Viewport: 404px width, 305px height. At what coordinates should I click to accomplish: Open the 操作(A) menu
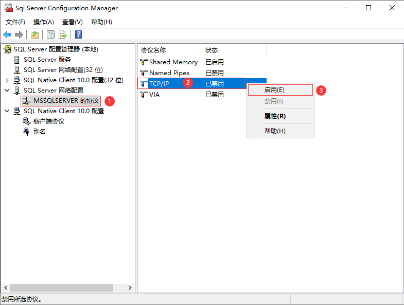44,22
